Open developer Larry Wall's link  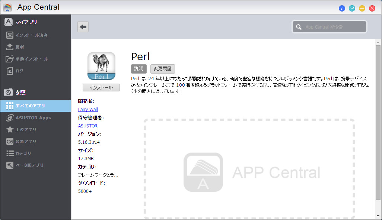pyautogui.click(x=88, y=109)
